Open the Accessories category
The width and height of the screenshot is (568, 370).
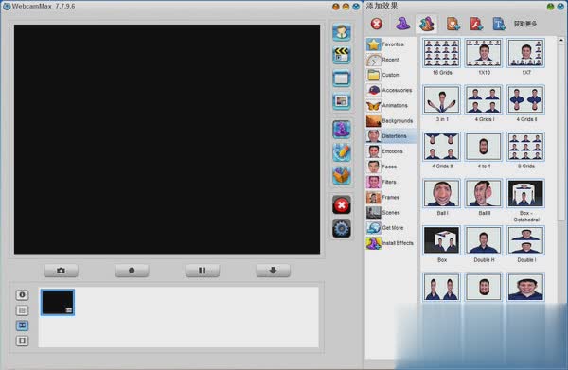tap(391, 90)
